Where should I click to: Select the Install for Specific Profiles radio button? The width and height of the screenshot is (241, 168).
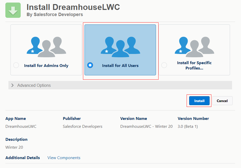[164, 65]
